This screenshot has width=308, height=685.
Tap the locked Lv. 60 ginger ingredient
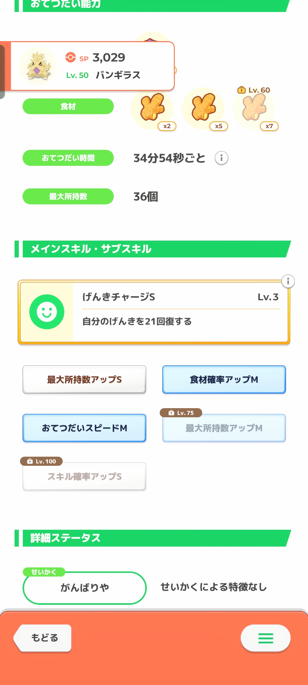[254, 108]
